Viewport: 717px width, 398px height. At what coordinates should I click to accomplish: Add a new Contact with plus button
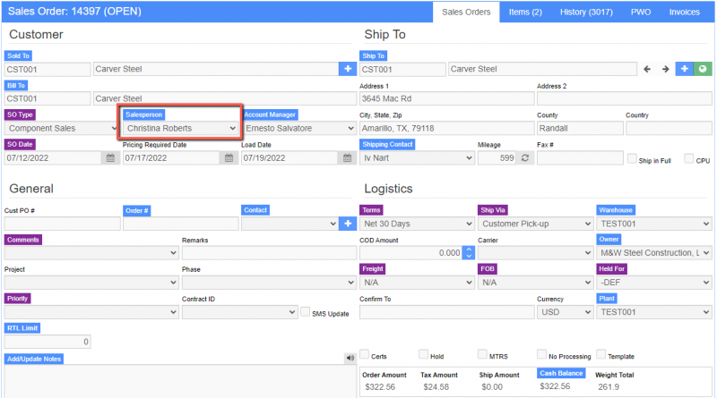[x=347, y=223]
